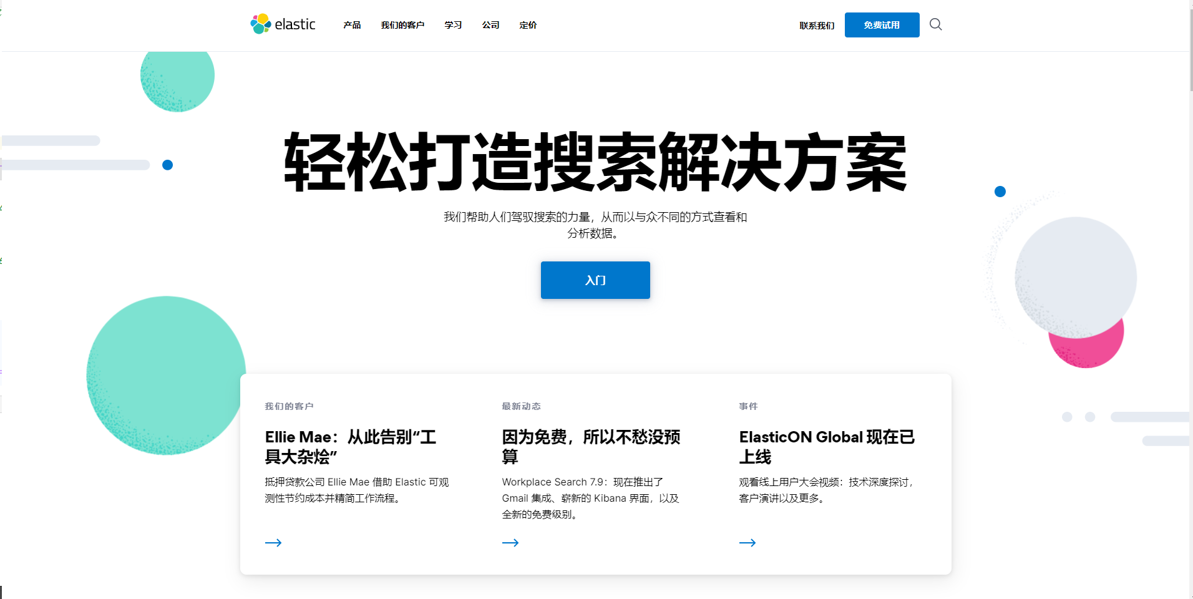The width and height of the screenshot is (1193, 599).
Task: Click the 入门 button
Action: click(x=595, y=280)
